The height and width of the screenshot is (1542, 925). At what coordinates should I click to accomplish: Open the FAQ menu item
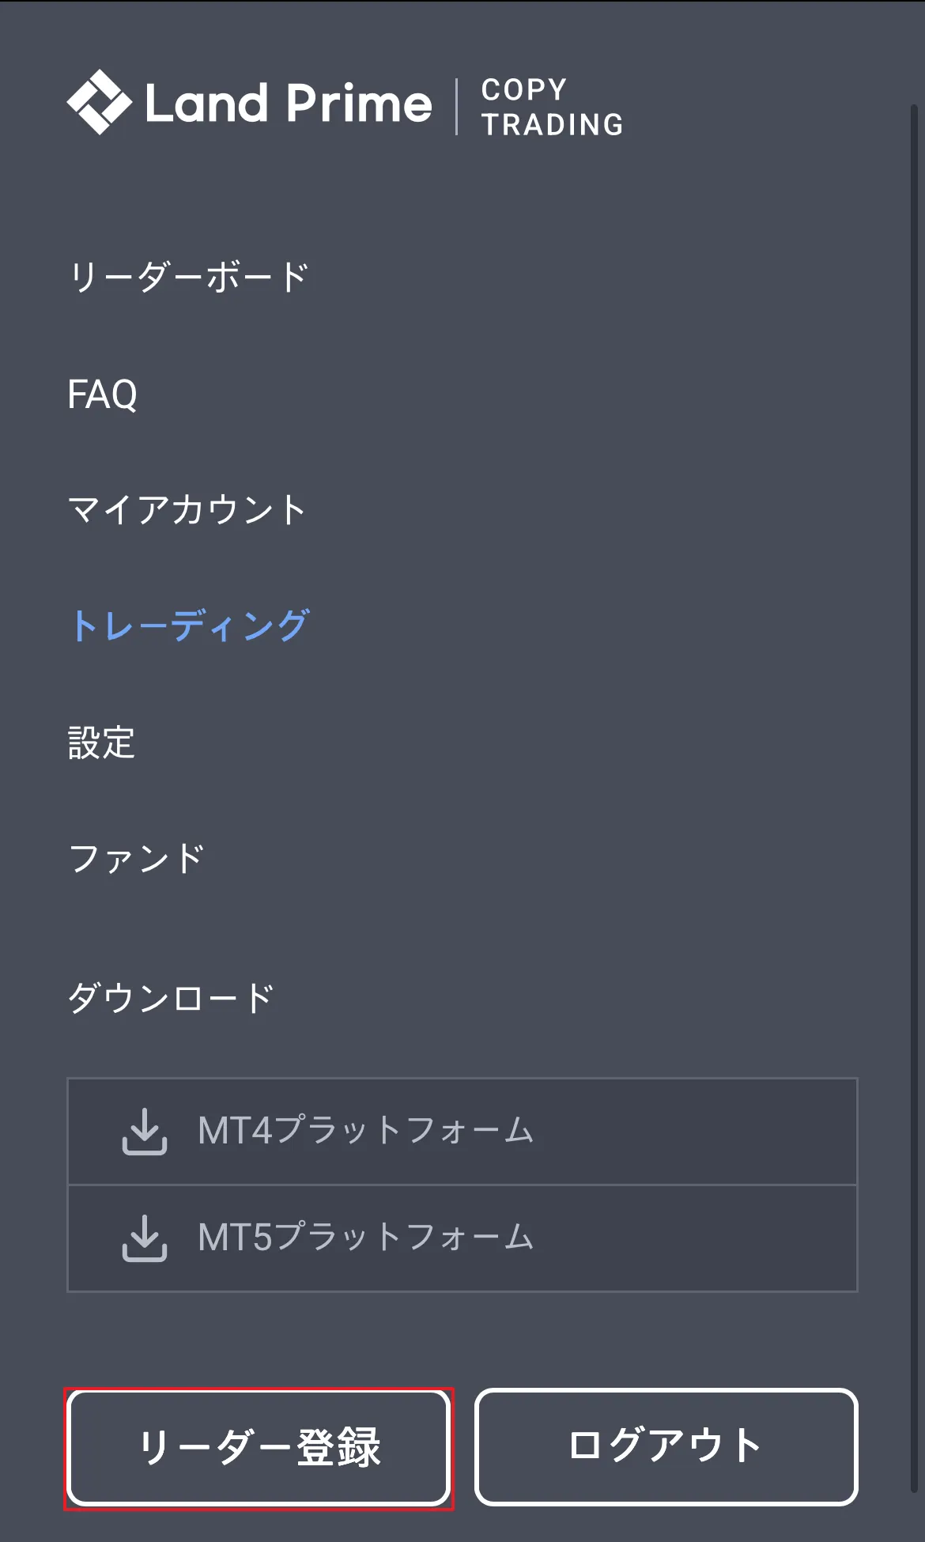[102, 395]
